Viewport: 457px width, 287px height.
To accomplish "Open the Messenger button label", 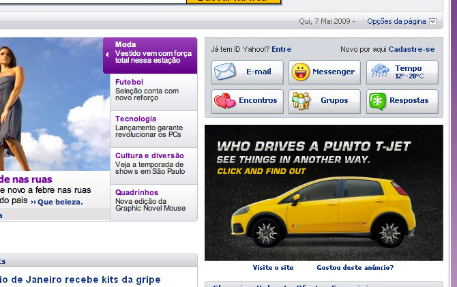I will coord(334,72).
